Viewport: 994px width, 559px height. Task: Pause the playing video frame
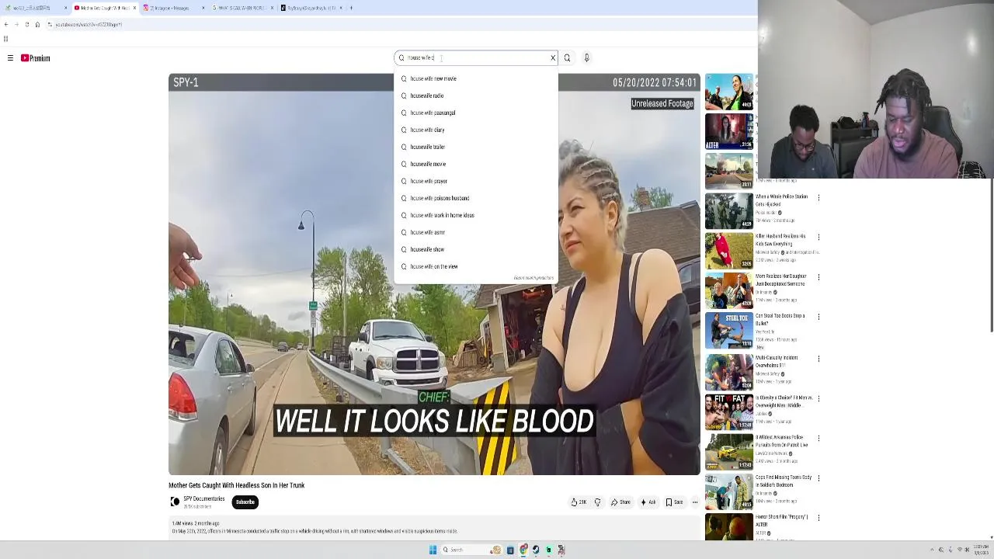(435, 274)
